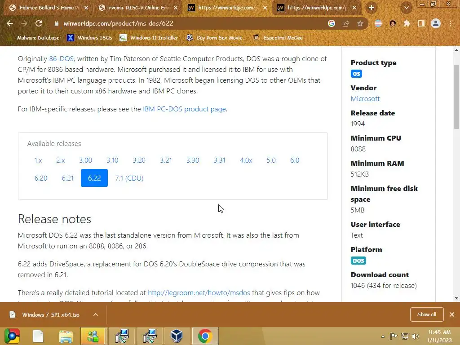Select release 6.20
460x345 pixels.
pyautogui.click(x=41, y=178)
